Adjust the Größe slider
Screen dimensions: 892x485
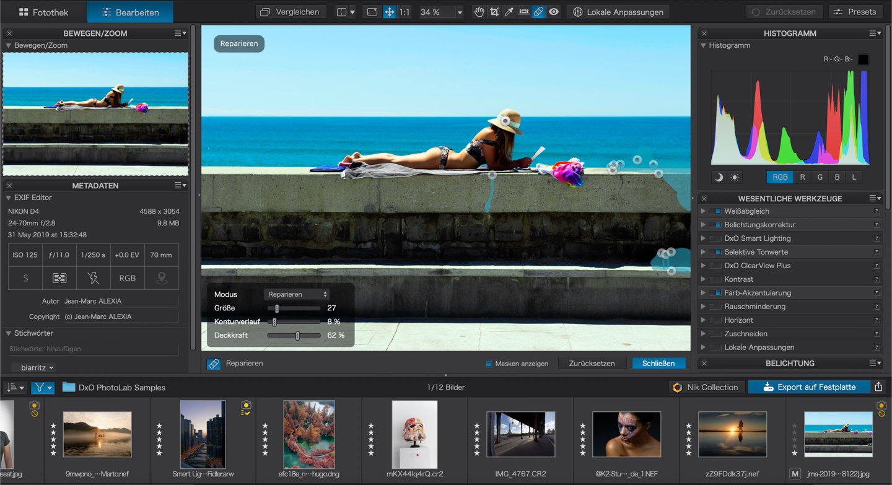point(294,308)
